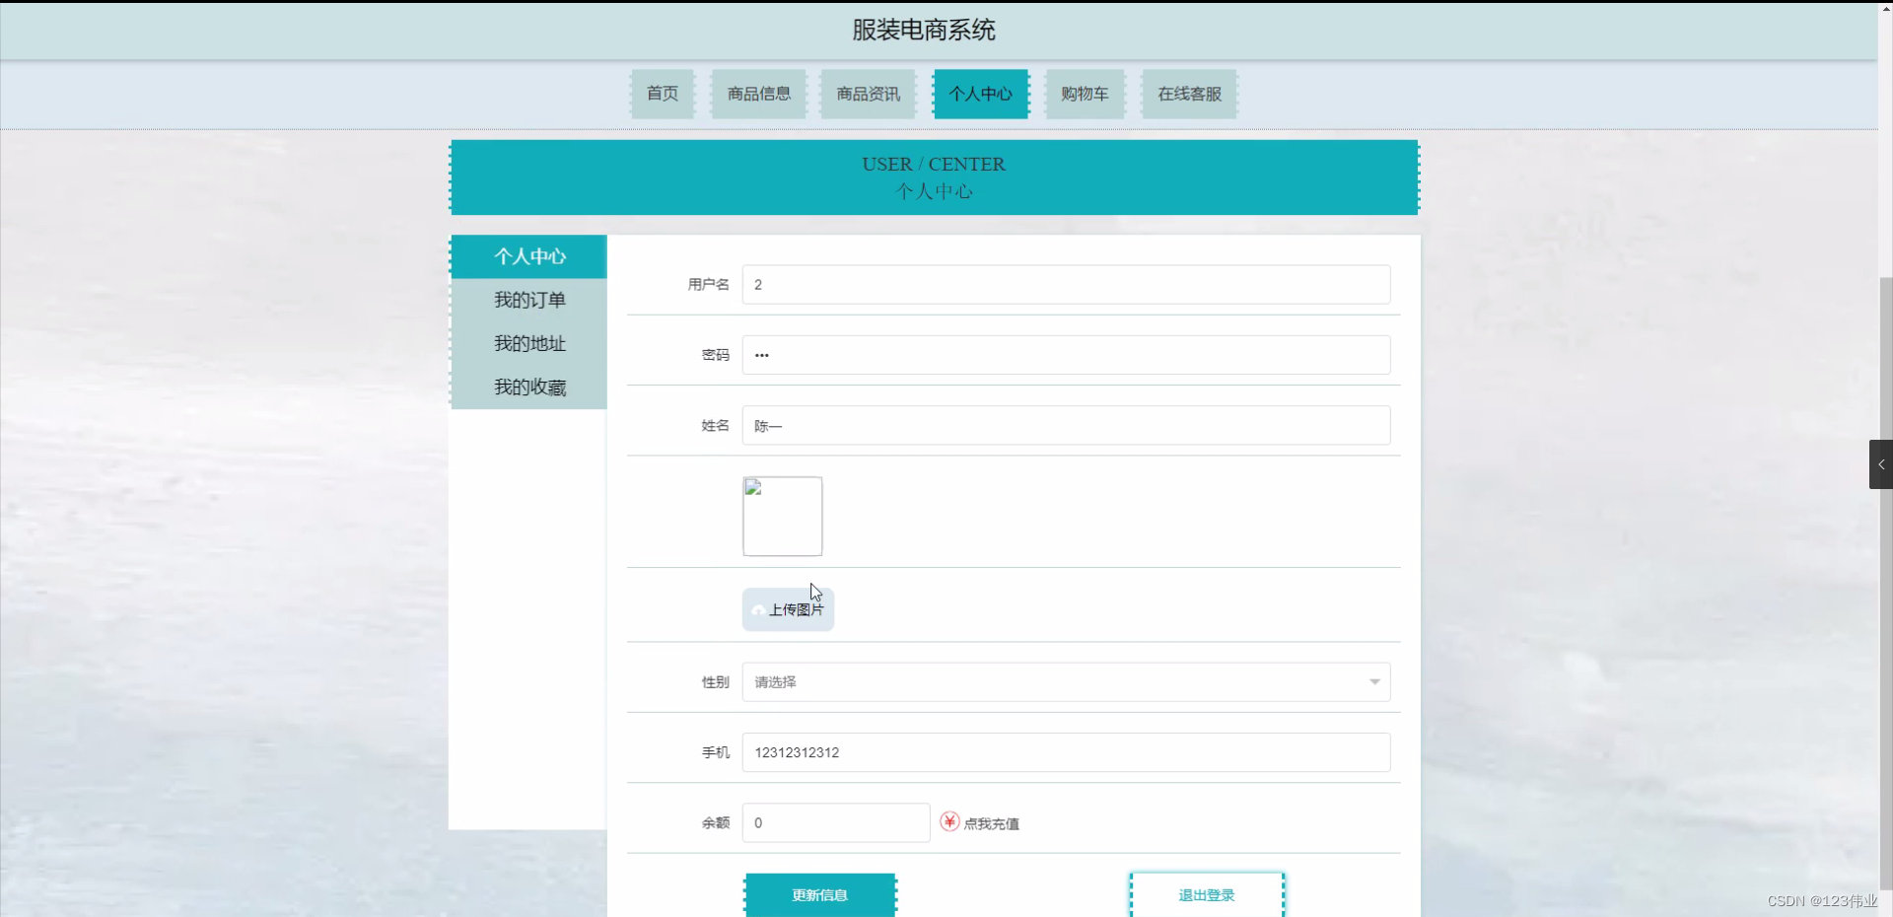Click the broken avatar image placeholder
Screen dimensions: 1893x917
point(782,516)
